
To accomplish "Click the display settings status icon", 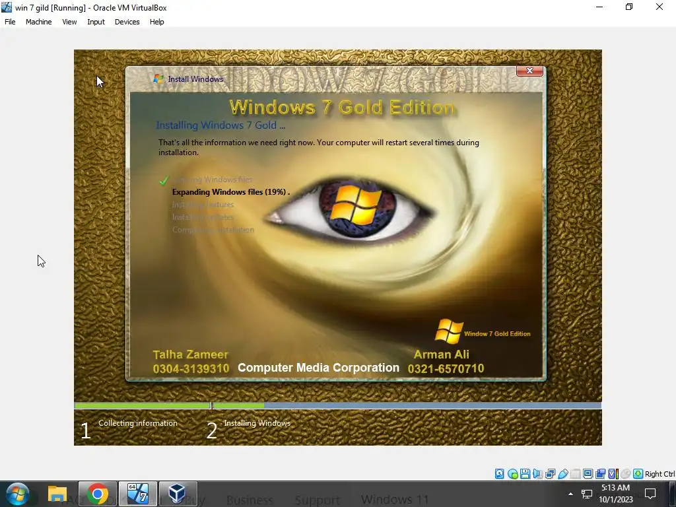I will (588, 474).
